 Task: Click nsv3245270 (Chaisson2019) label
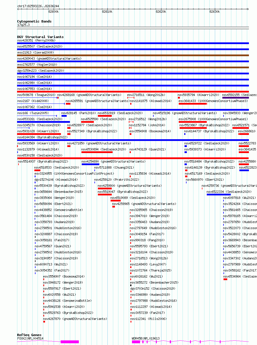click(x=39, y=125)
